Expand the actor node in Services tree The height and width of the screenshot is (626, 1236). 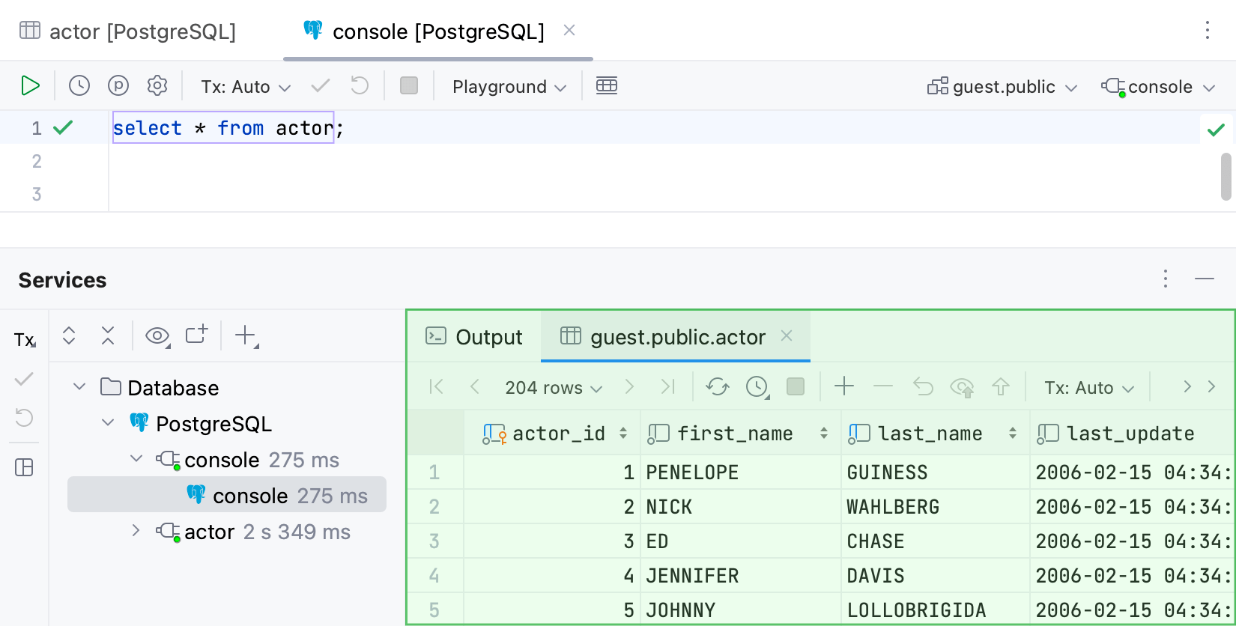tap(136, 531)
